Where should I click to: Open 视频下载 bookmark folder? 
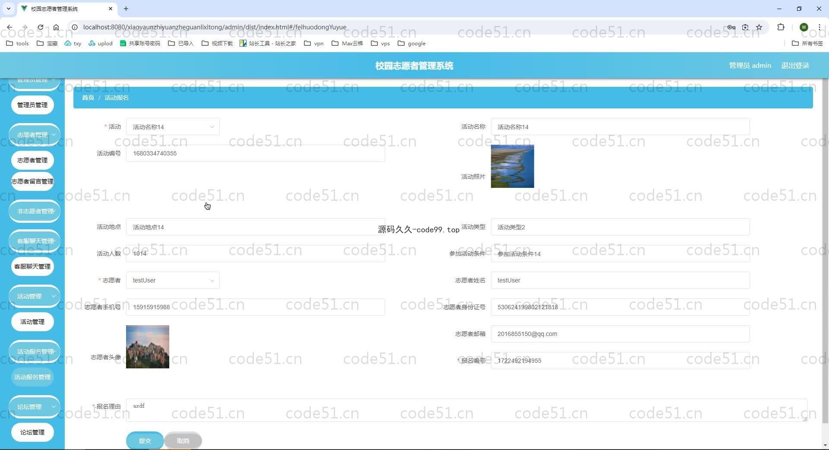tap(217, 43)
